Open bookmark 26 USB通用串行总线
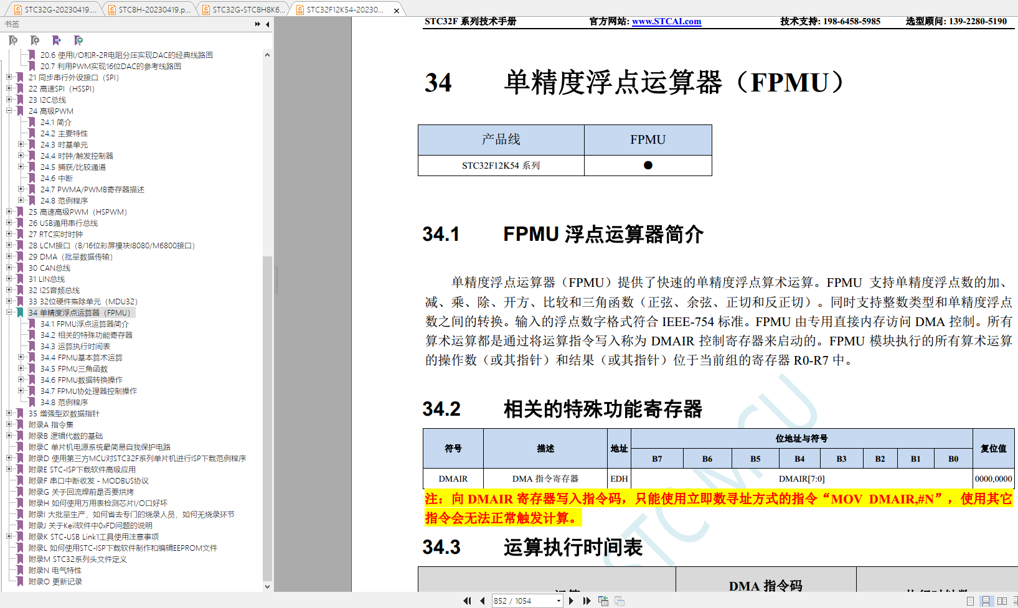Image resolution: width=1018 pixels, height=608 pixels. click(63, 223)
